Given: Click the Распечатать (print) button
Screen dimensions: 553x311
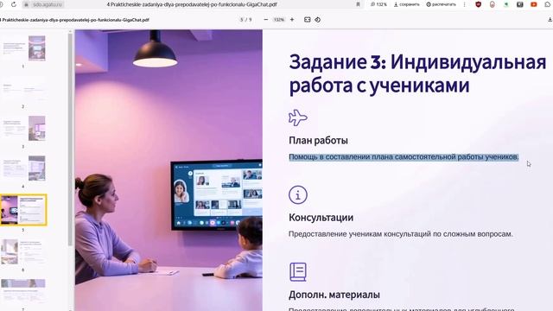Looking at the screenshot, I should tap(441, 4).
